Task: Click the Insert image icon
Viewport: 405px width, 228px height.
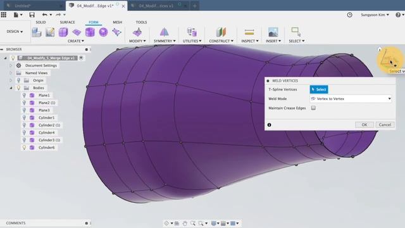Action: (273, 32)
